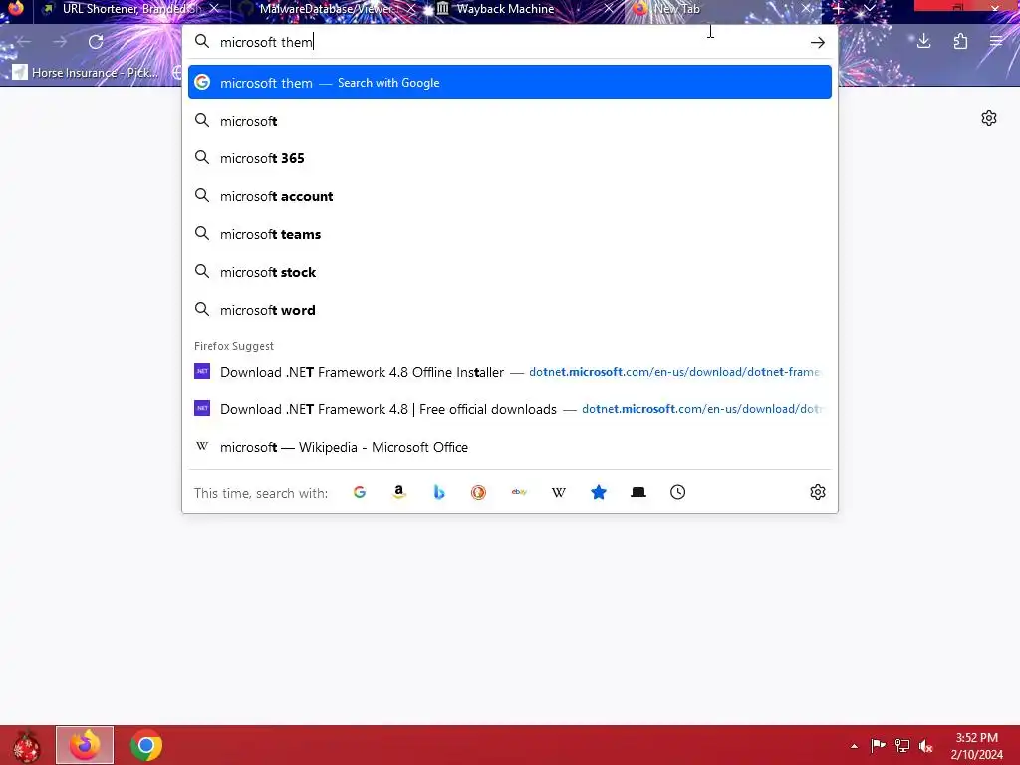This screenshot has height=765, width=1020.
Task: Click the go arrow in address bar
Action: pos(818,42)
